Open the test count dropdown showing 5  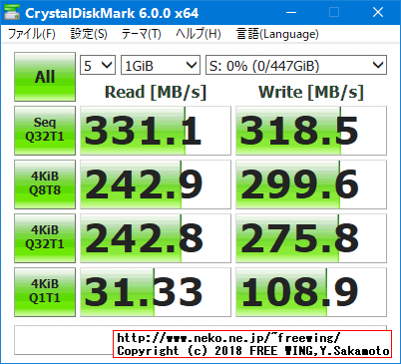(98, 65)
